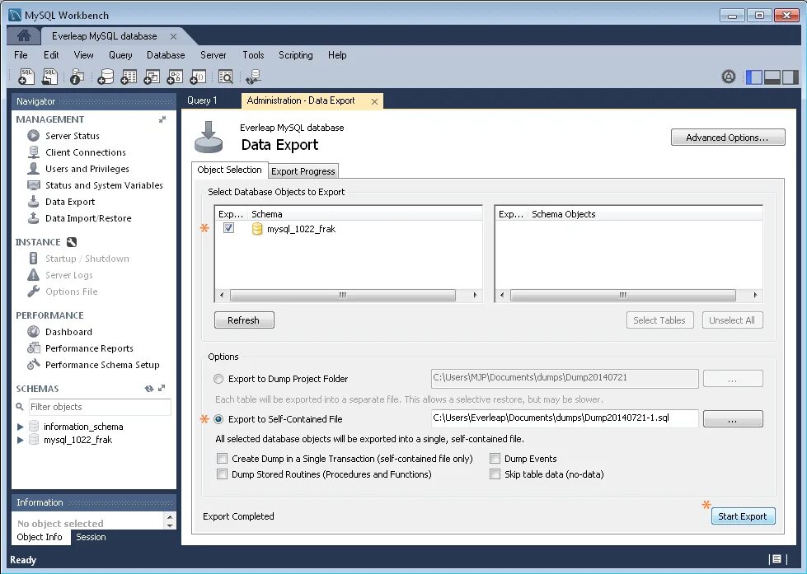The height and width of the screenshot is (574, 807).
Task: Open the Database menu
Action: (166, 55)
